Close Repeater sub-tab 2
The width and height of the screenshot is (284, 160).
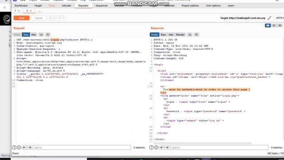[x=31, y=11]
